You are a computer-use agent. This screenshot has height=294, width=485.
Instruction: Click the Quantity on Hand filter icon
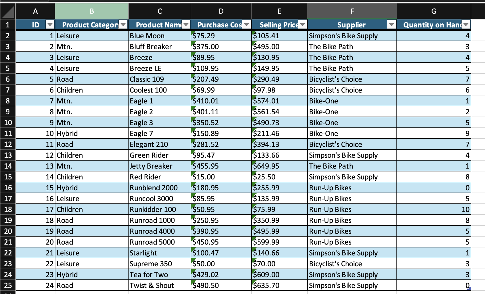tap(466, 25)
